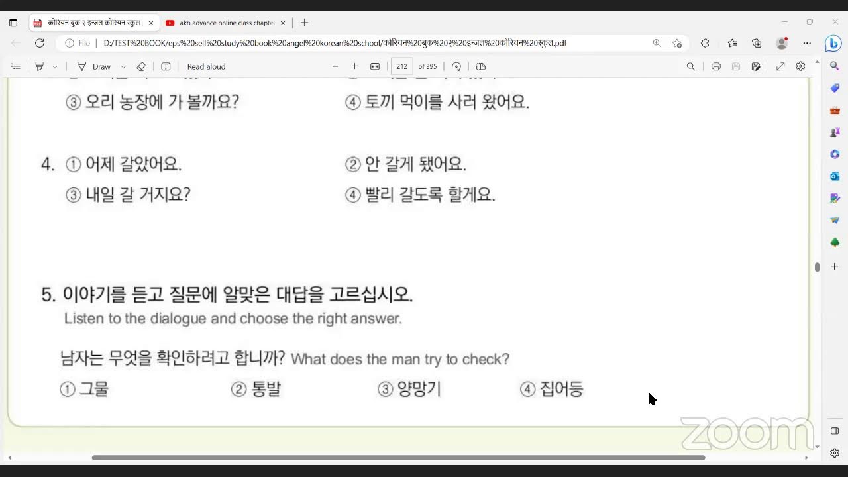The width and height of the screenshot is (848, 477).
Task: Toggle page view layout icon
Action: (x=481, y=66)
